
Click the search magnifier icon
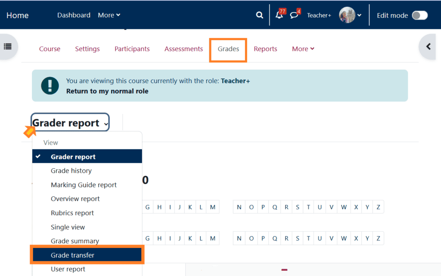[x=259, y=15]
